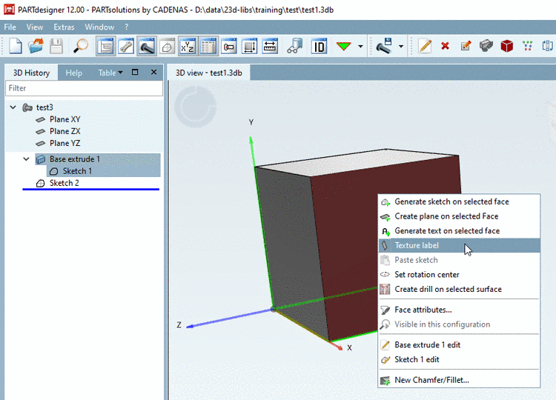Open dropdown arrow beside green triangle icon
The height and width of the screenshot is (400, 556).
tap(360, 46)
